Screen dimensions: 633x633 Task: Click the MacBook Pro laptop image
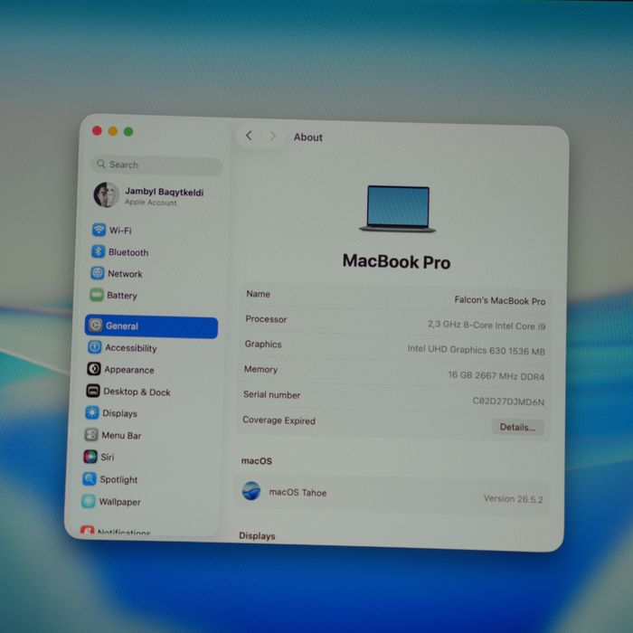(x=398, y=209)
